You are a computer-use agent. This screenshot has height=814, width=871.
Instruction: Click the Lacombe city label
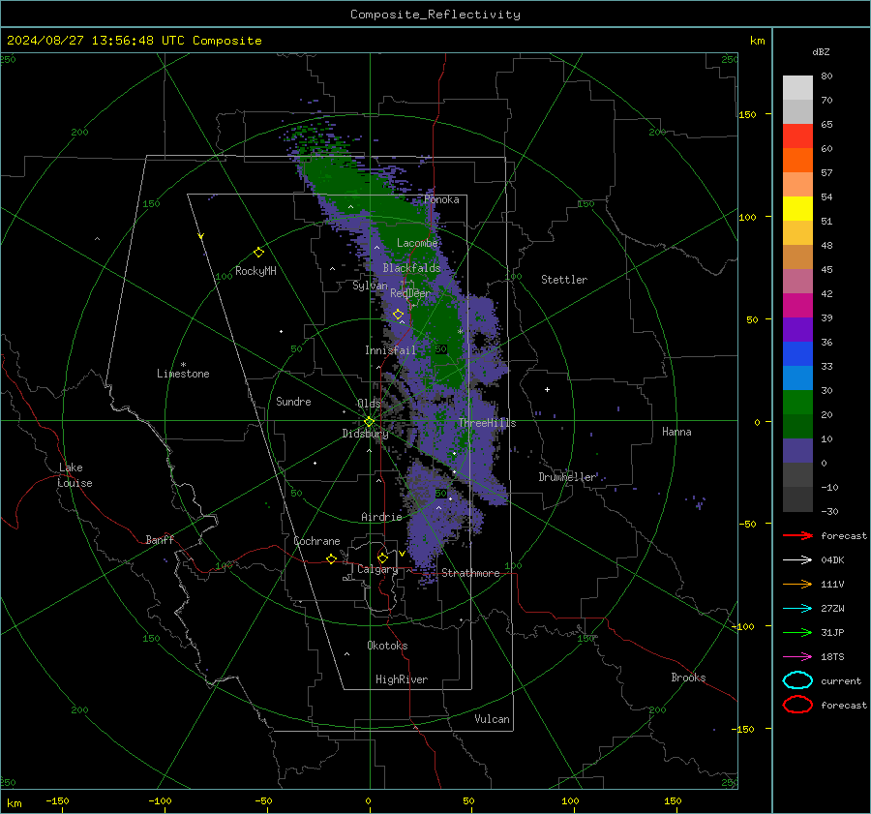[x=417, y=243]
